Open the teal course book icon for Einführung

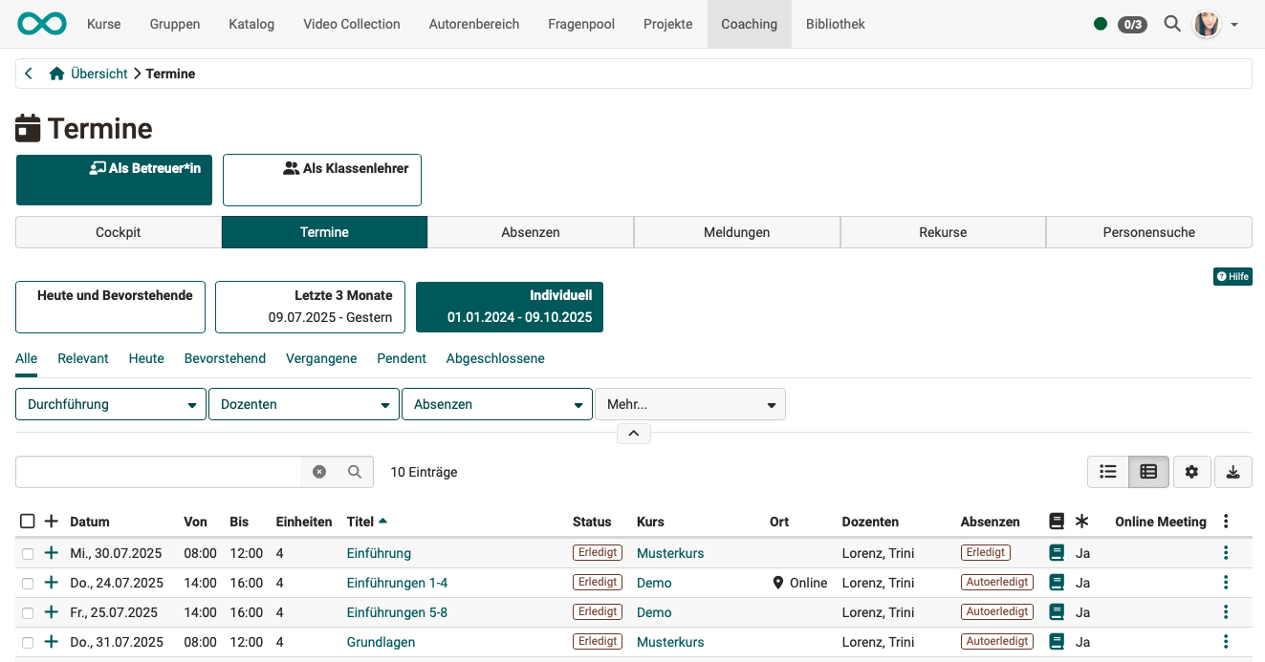[x=1057, y=552]
